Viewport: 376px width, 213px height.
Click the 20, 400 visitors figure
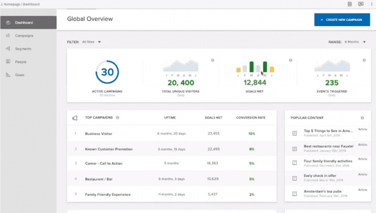181,83
